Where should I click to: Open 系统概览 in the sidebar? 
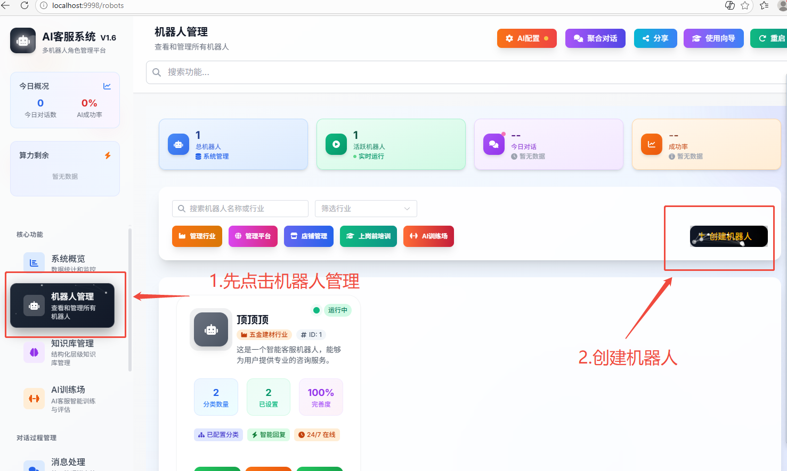click(x=68, y=262)
